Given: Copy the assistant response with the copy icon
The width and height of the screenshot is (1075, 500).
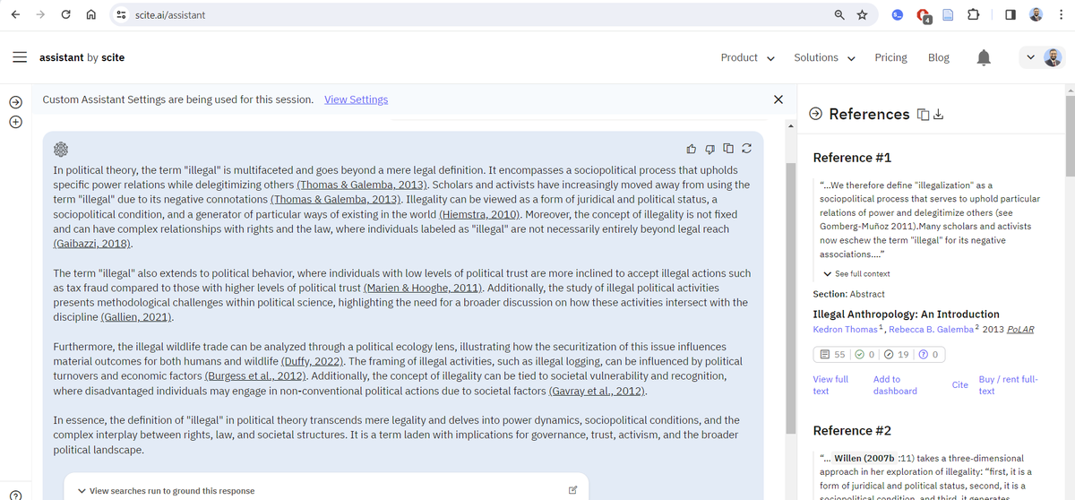Looking at the screenshot, I should click(728, 148).
